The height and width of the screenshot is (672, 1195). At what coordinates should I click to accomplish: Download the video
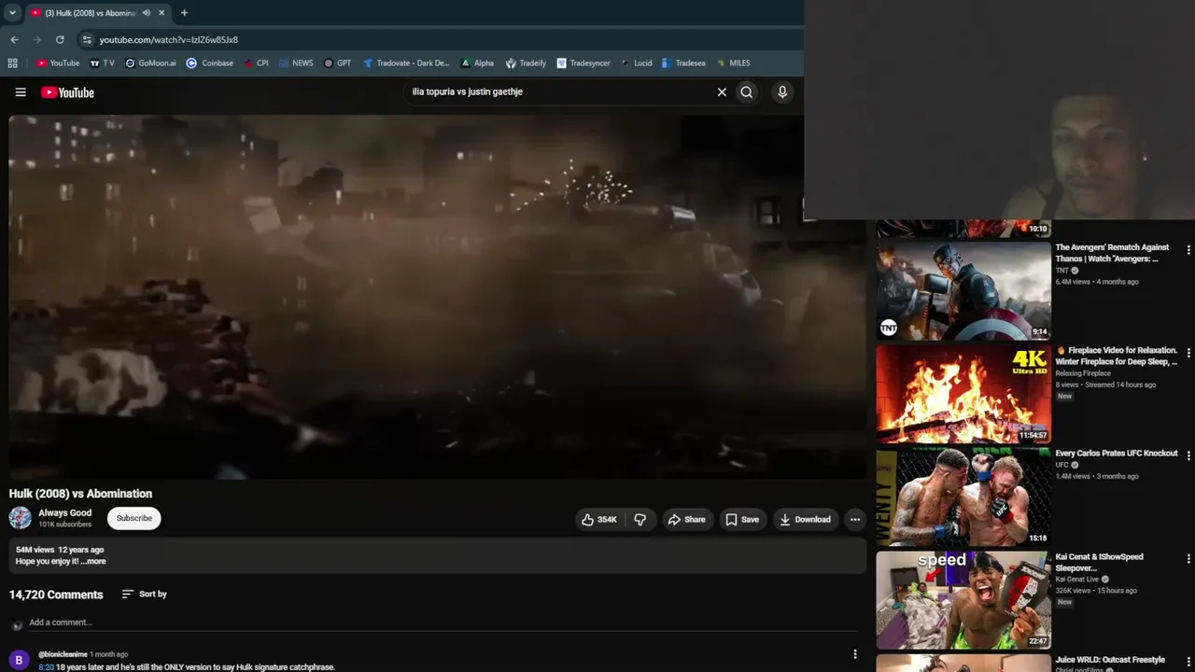point(805,520)
